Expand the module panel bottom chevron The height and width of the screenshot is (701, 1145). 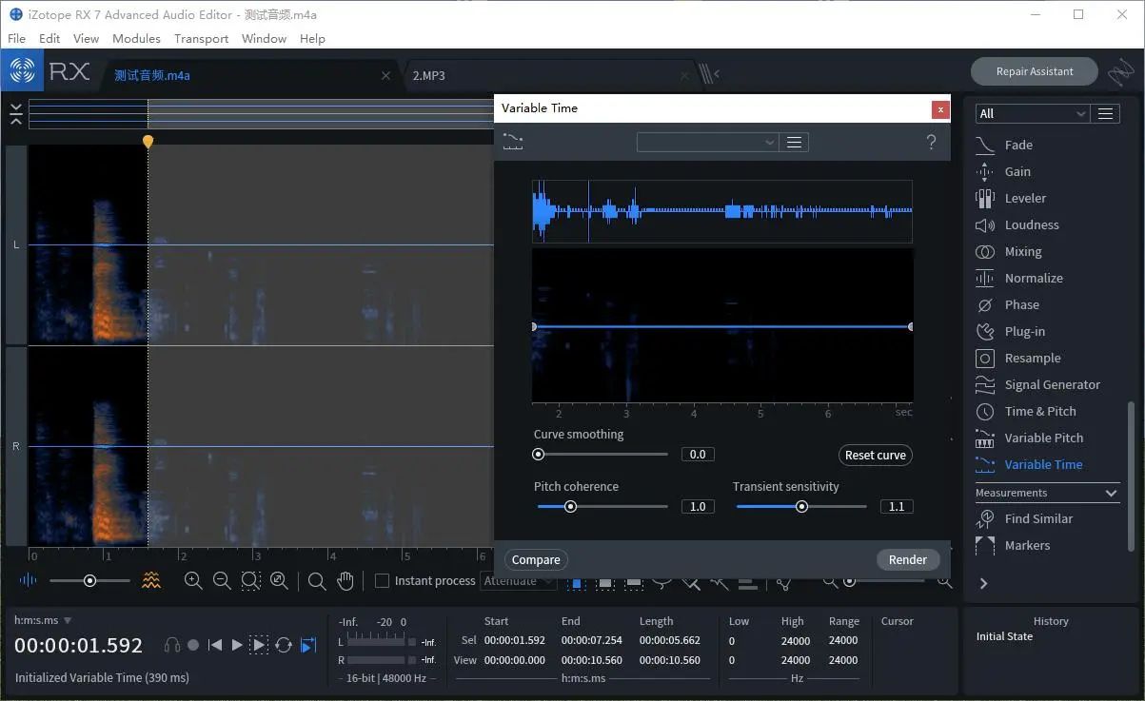click(x=984, y=583)
